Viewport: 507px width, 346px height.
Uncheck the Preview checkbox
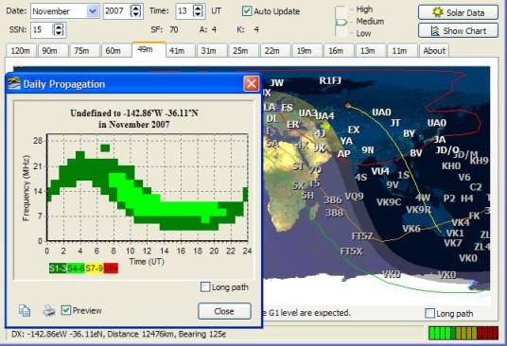click(x=66, y=310)
